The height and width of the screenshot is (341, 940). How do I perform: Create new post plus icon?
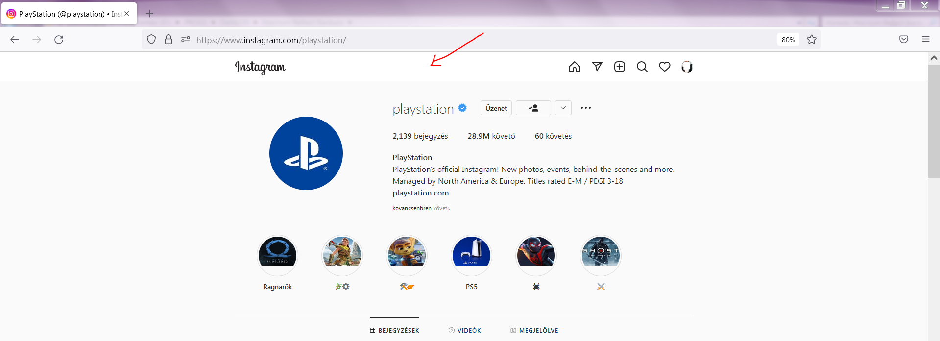click(x=620, y=67)
